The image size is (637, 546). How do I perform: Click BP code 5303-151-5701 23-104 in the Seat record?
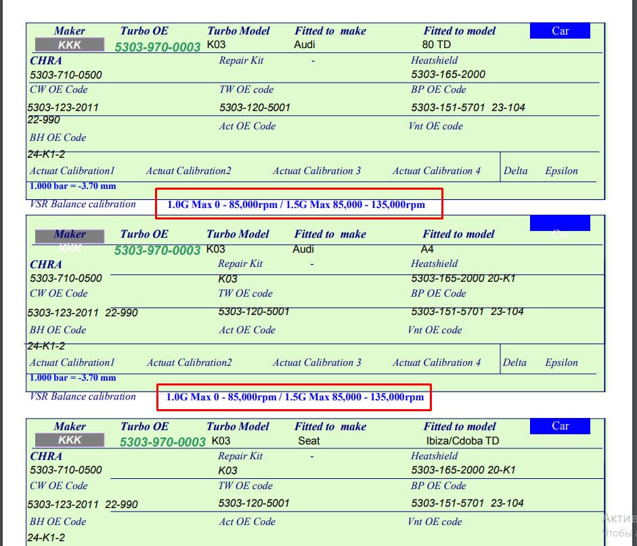(467, 503)
